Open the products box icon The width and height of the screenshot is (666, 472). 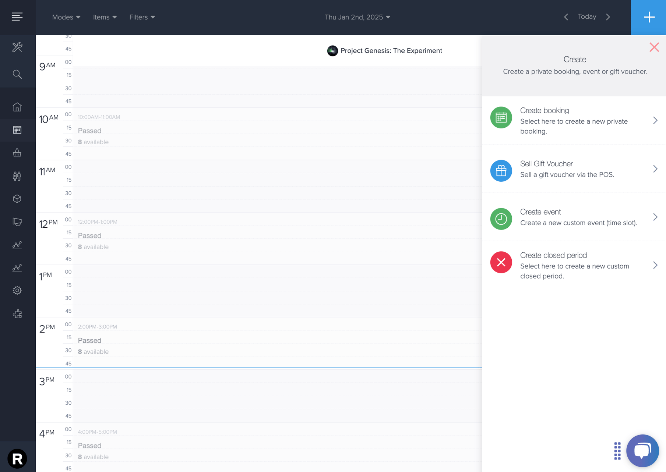pyautogui.click(x=17, y=199)
